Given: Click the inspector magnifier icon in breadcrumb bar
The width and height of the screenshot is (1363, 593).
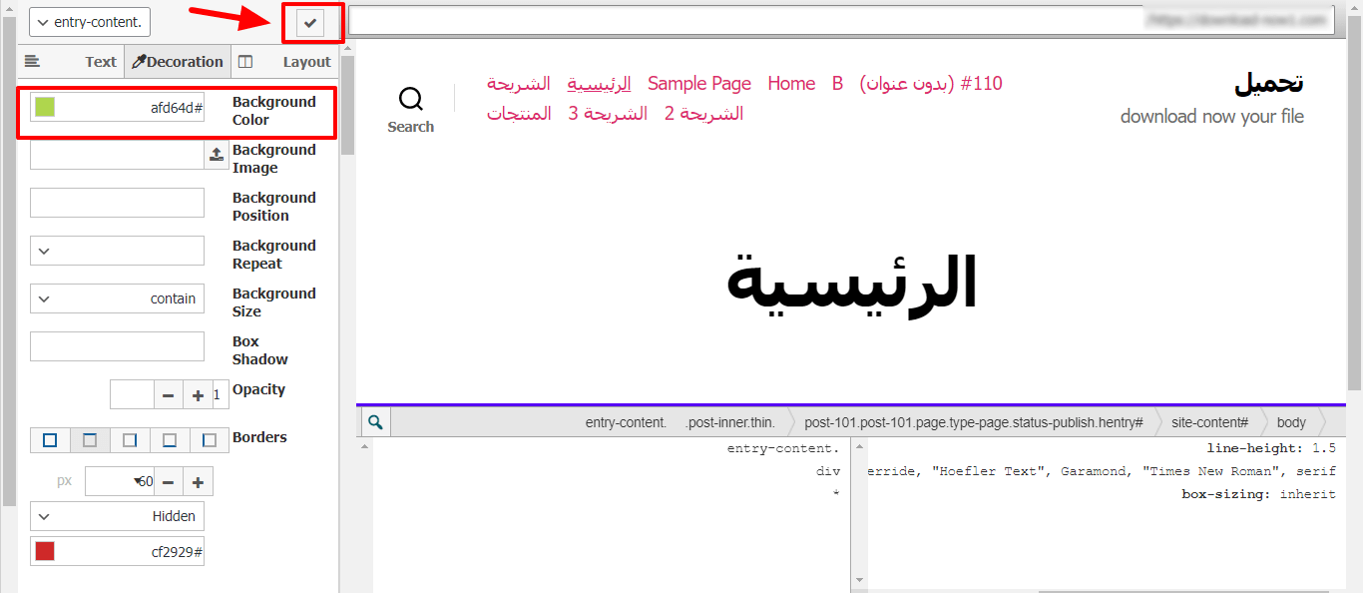Looking at the screenshot, I should pos(375,422).
